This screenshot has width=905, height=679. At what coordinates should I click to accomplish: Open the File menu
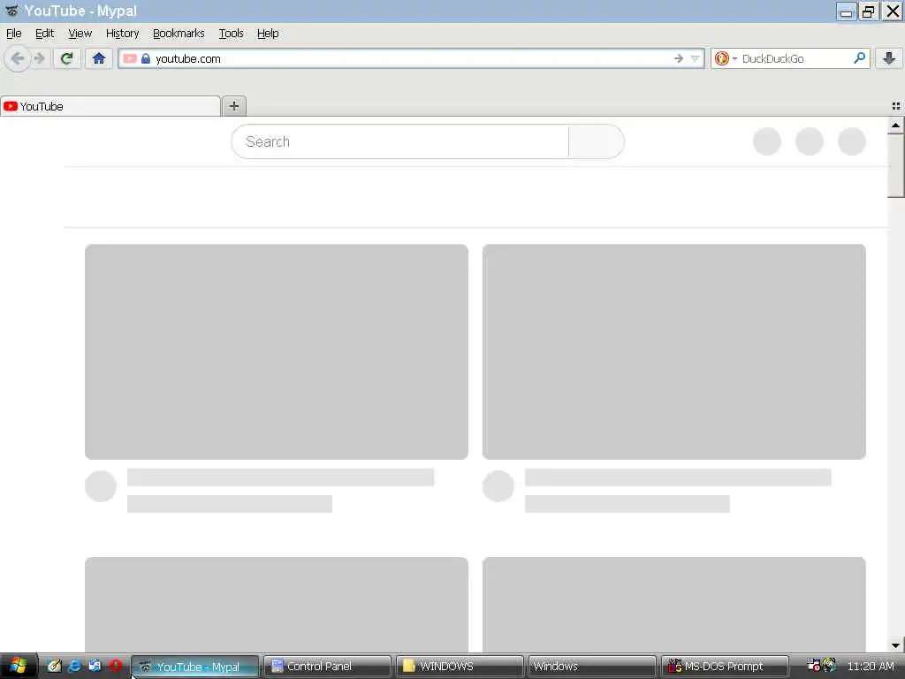pyautogui.click(x=14, y=34)
